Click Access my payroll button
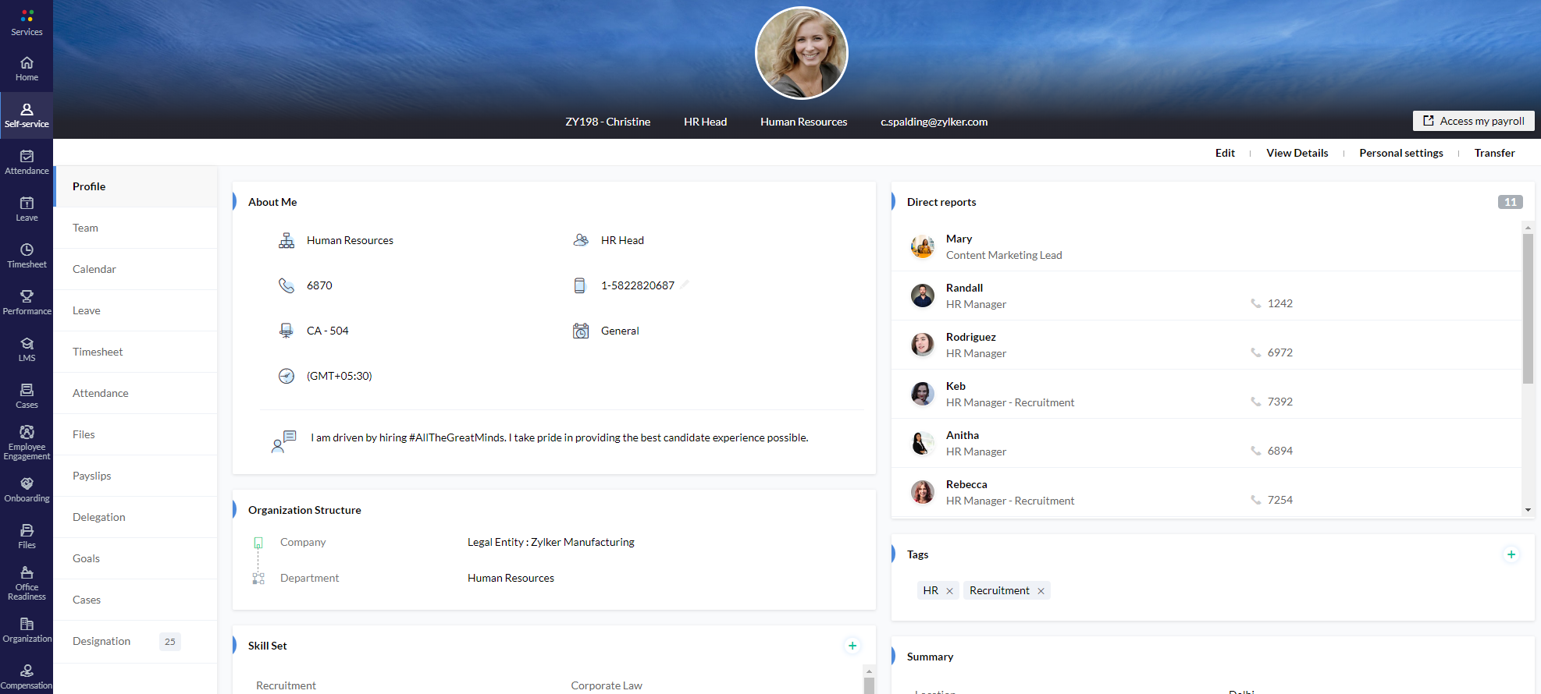Viewport: 1541px width, 694px height. (x=1473, y=121)
